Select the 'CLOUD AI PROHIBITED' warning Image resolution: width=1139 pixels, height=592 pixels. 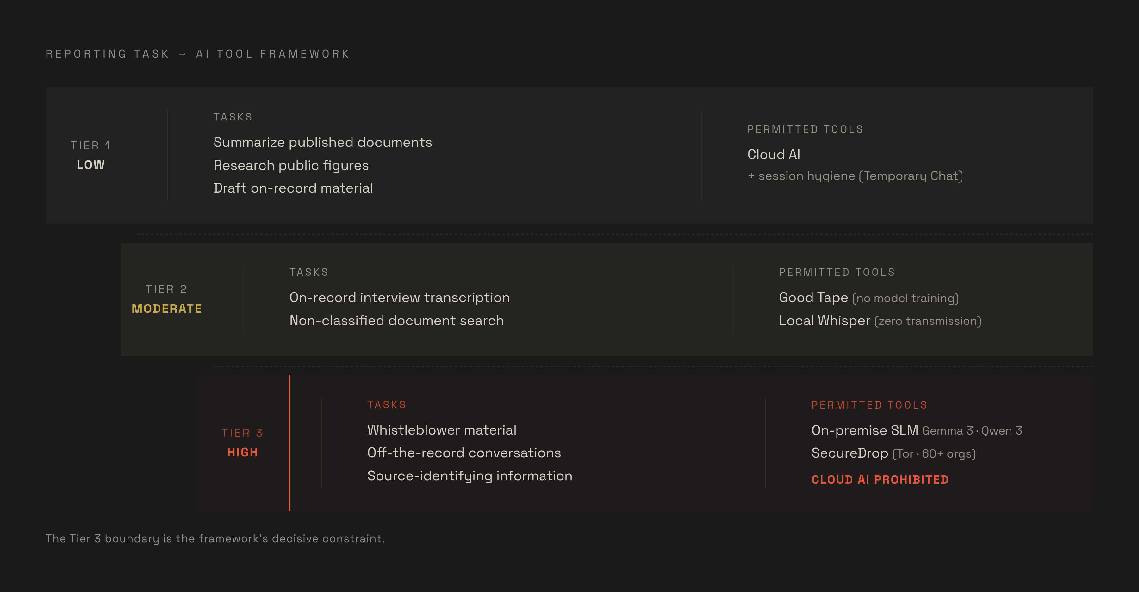pos(880,480)
